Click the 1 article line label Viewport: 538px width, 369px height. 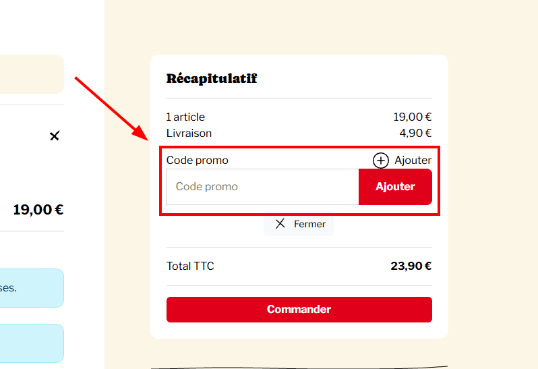click(185, 117)
